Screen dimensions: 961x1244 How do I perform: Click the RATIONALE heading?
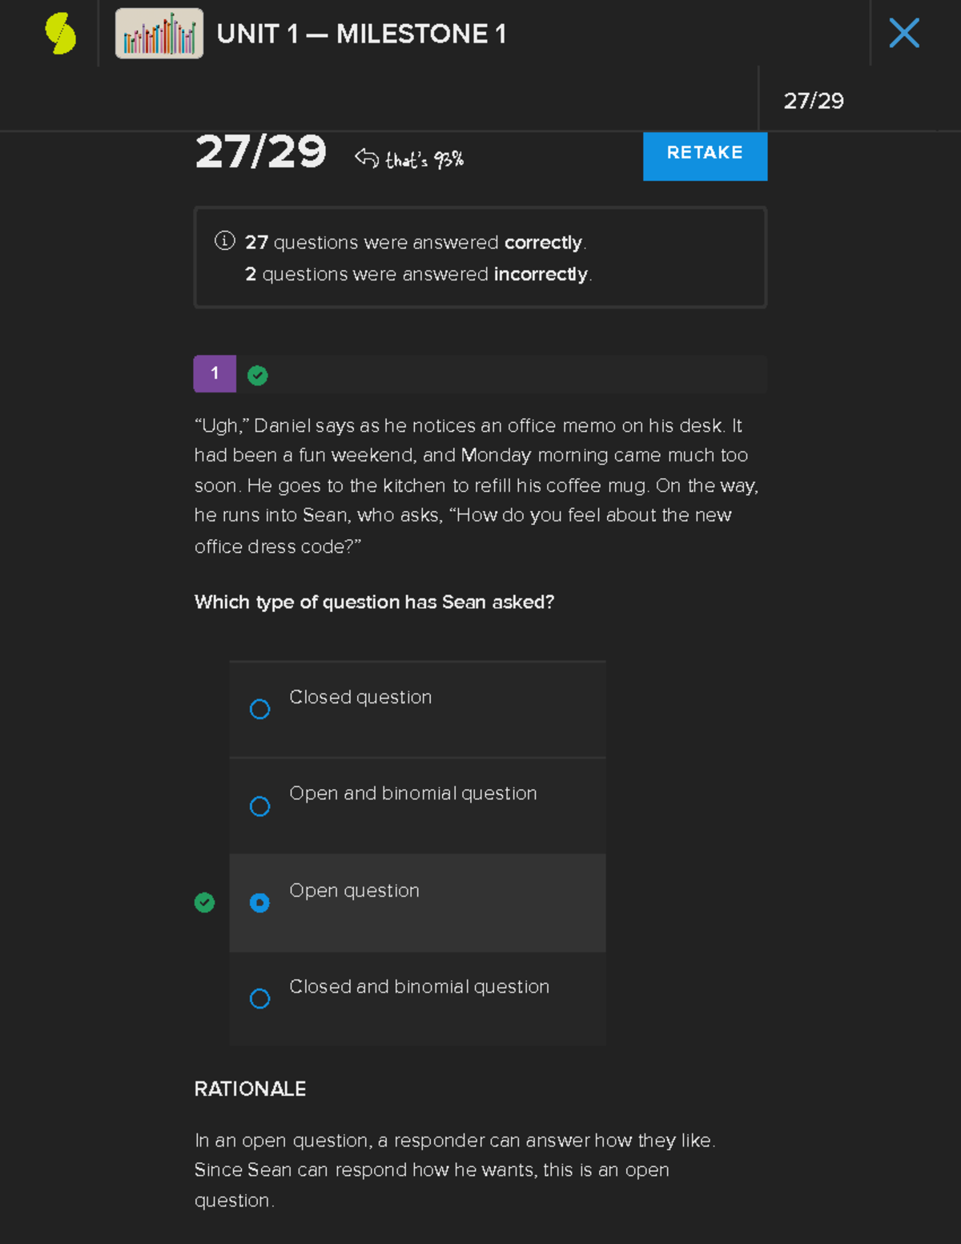click(x=250, y=1089)
